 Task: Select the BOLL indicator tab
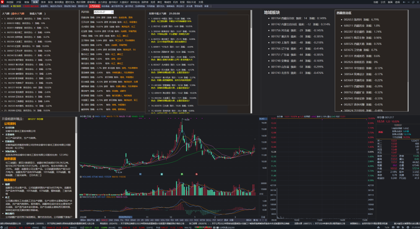click(209, 220)
